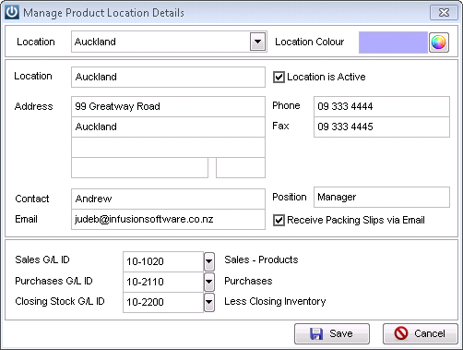Viewport: 463px width, 350px height.
Task: Click the lavender Location Colour swatch
Action: pos(393,42)
